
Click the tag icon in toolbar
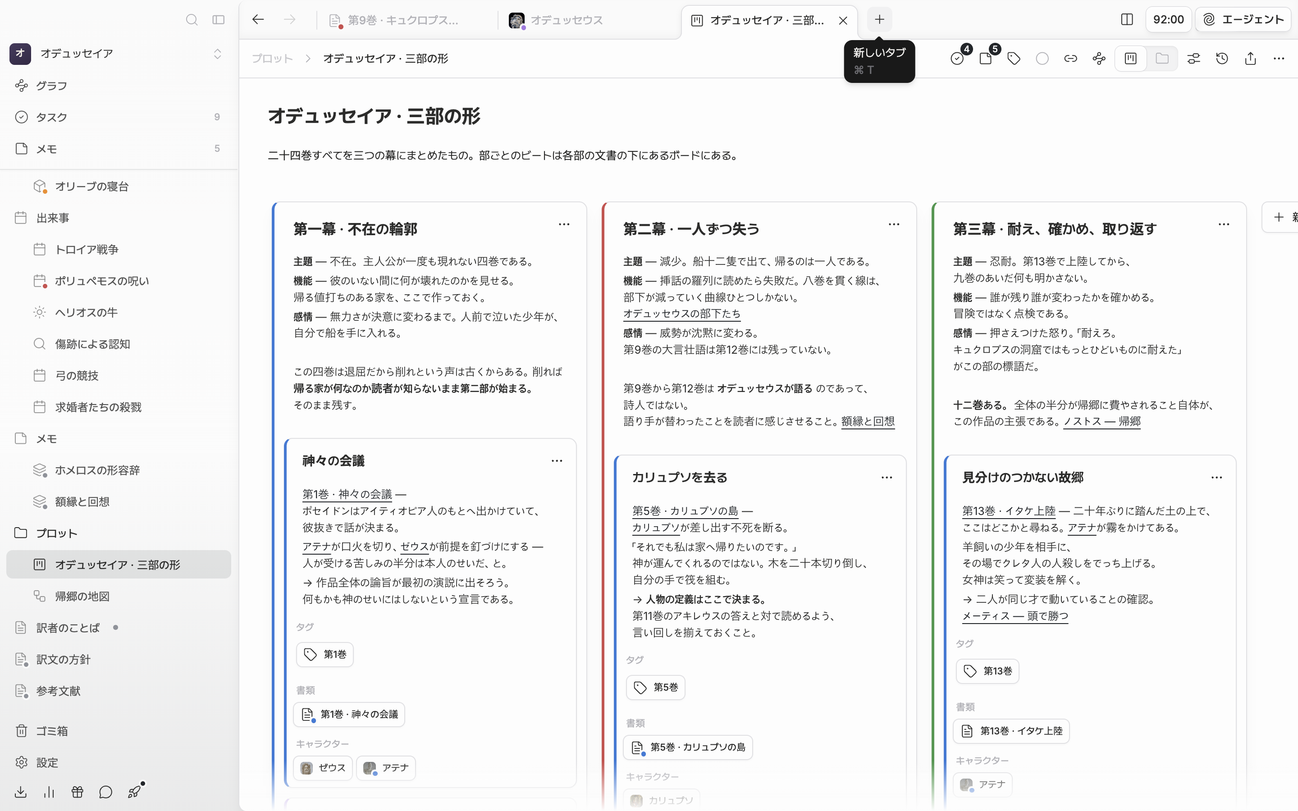click(x=1014, y=59)
